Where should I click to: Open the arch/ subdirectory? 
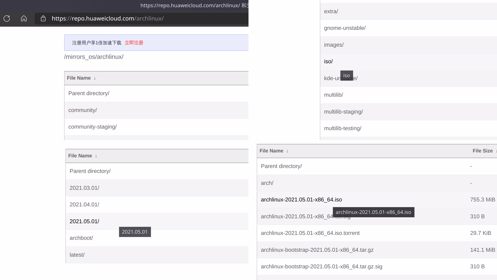click(x=267, y=183)
